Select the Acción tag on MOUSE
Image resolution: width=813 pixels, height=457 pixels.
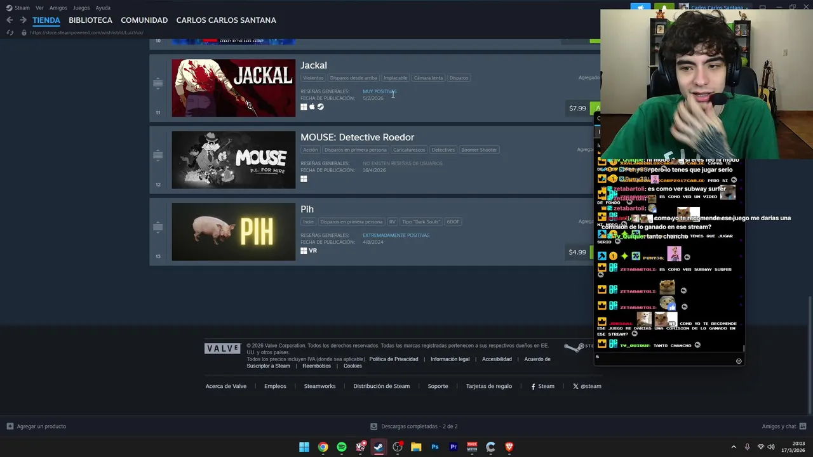tap(311, 150)
